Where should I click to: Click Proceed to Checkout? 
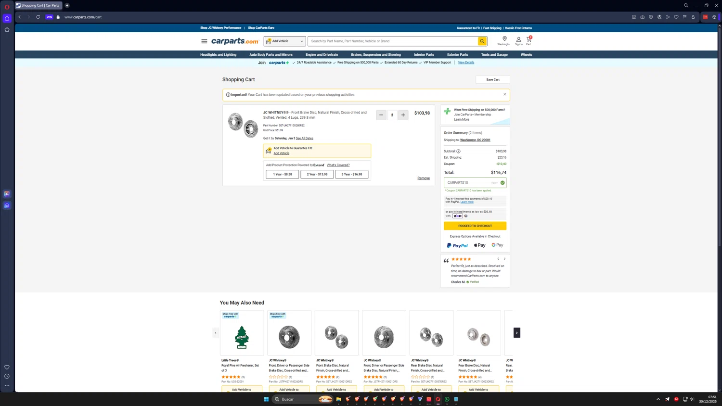475,226
